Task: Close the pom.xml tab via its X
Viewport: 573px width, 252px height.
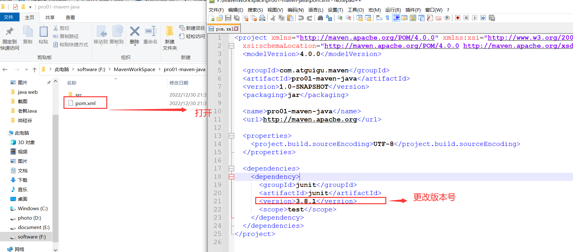Action: coord(236,29)
